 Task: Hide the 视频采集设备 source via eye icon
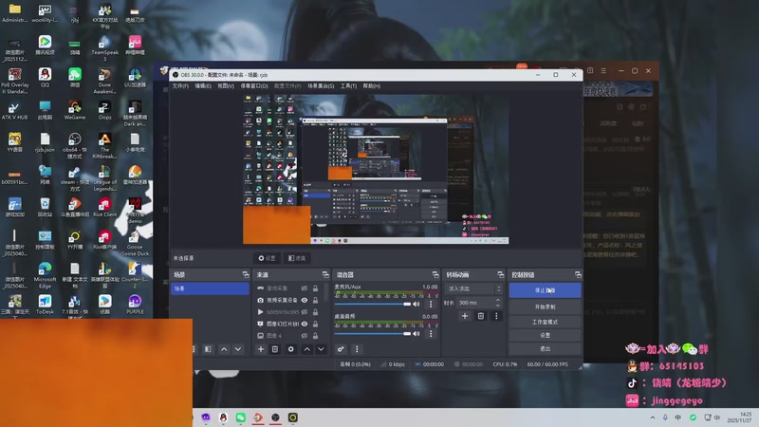304,300
